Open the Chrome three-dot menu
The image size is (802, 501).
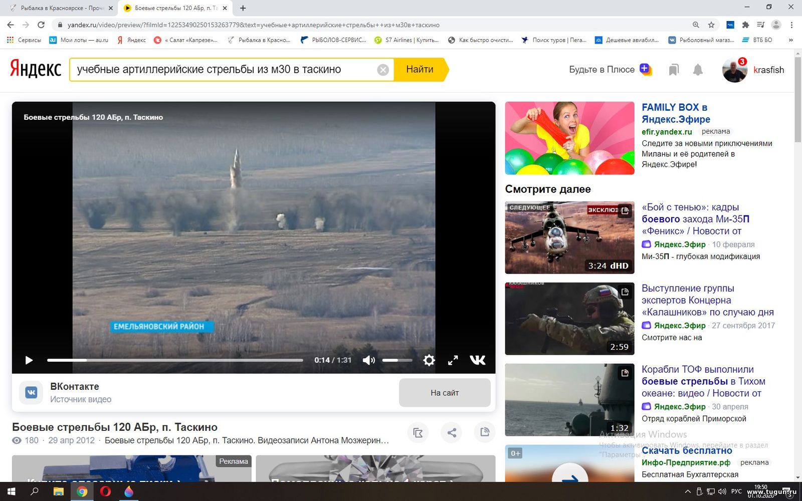[791, 25]
